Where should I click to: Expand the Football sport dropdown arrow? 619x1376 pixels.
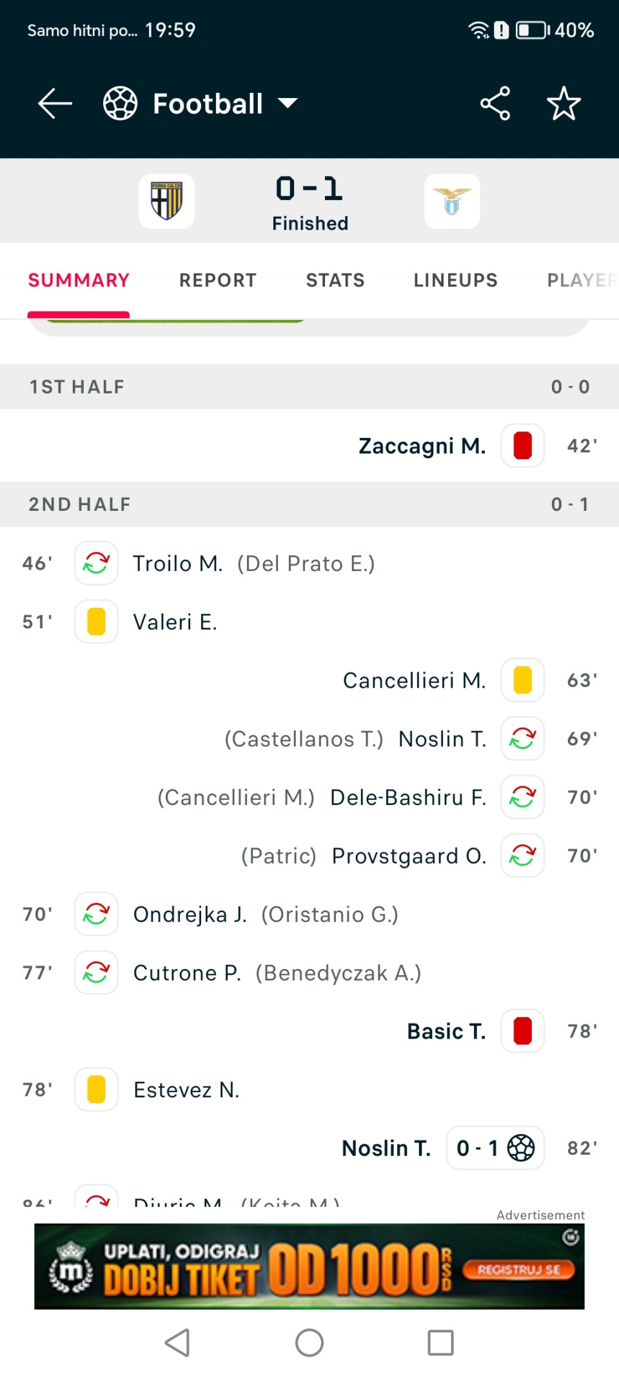pos(288,103)
